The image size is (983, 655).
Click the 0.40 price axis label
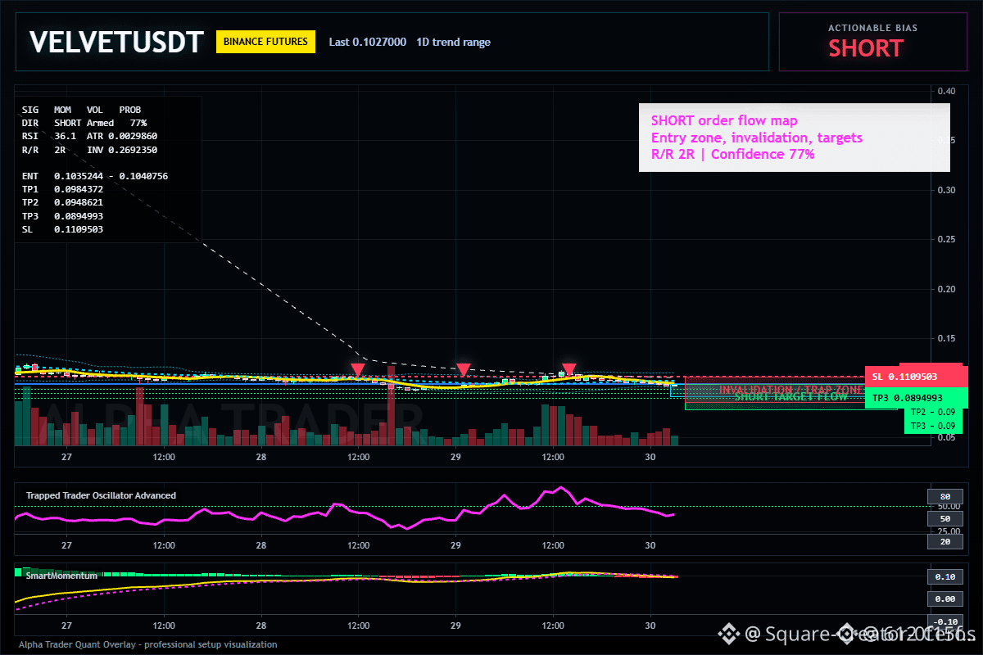tap(947, 91)
